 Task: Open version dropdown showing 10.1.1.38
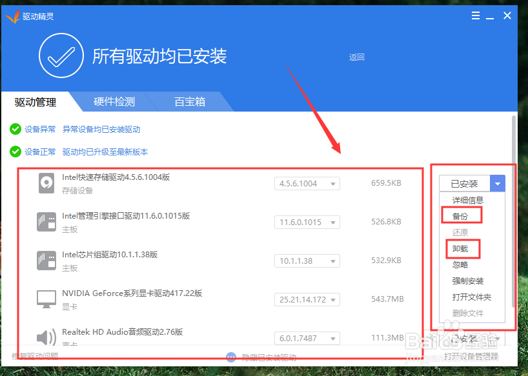[x=307, y=261]
